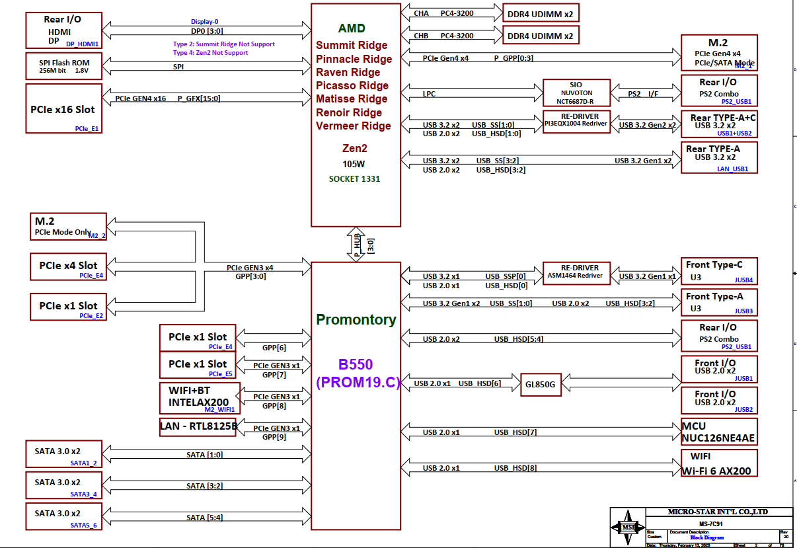The height and width of the screenshot is (548, 797).
Task: Open the PS2_USB1 reference link
Action: click(738, 102)
